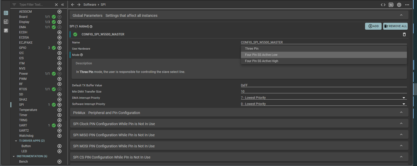Click the ADD button for SPI
The image size is (417, 166).
coord(373,26)
